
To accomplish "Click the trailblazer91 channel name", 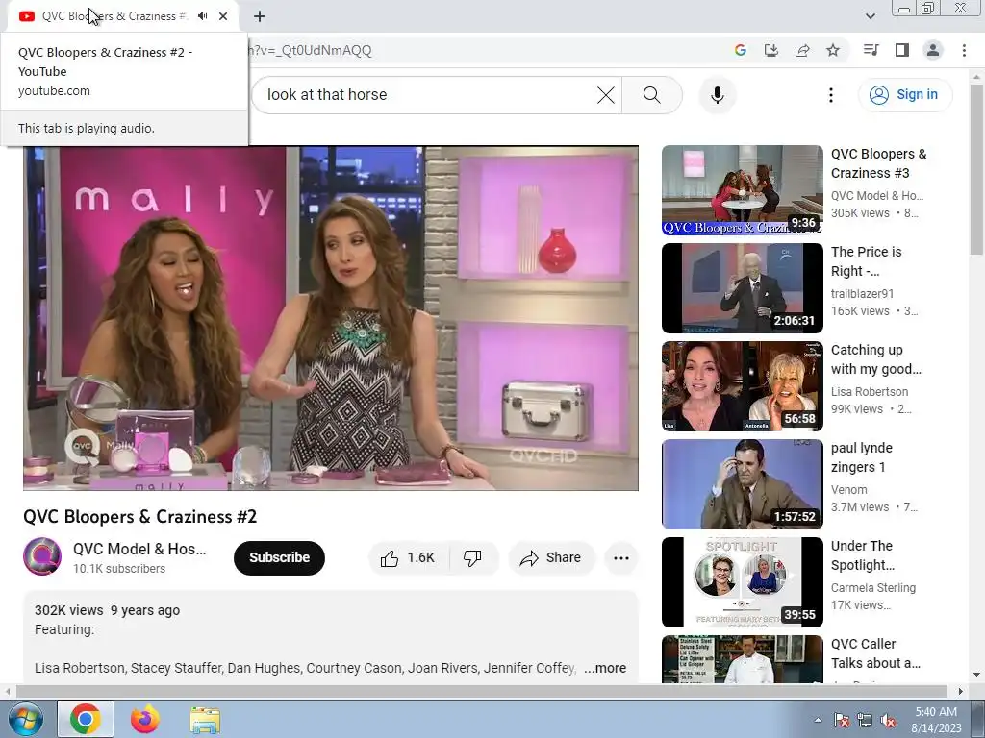I will tap(862, 294).
